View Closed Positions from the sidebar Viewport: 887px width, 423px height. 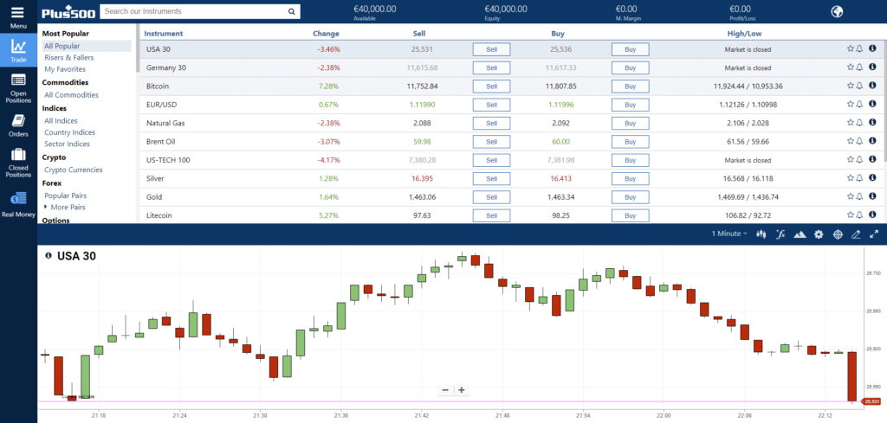(18, 163)
